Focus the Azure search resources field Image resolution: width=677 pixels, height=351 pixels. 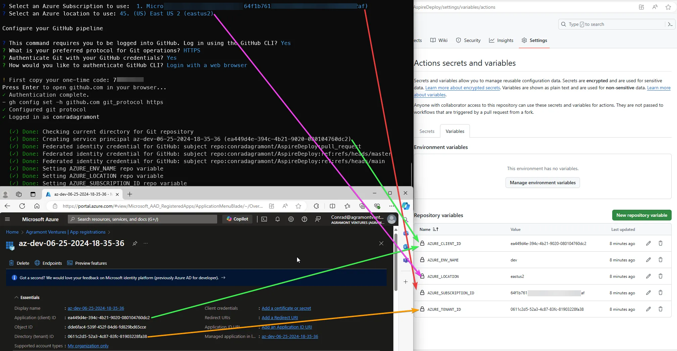coord(143,219)
